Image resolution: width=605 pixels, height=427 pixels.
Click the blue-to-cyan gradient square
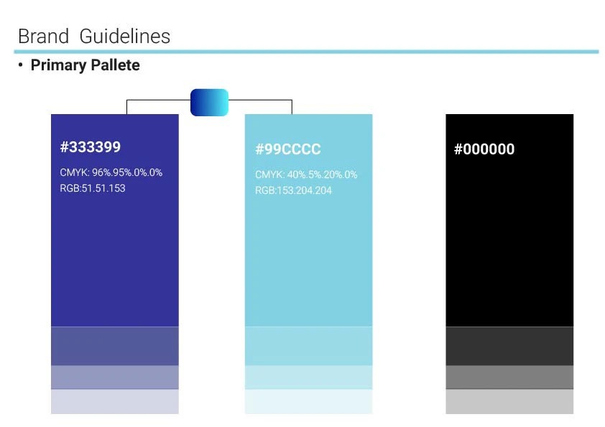pyautogui.click(x=209, y=103)
